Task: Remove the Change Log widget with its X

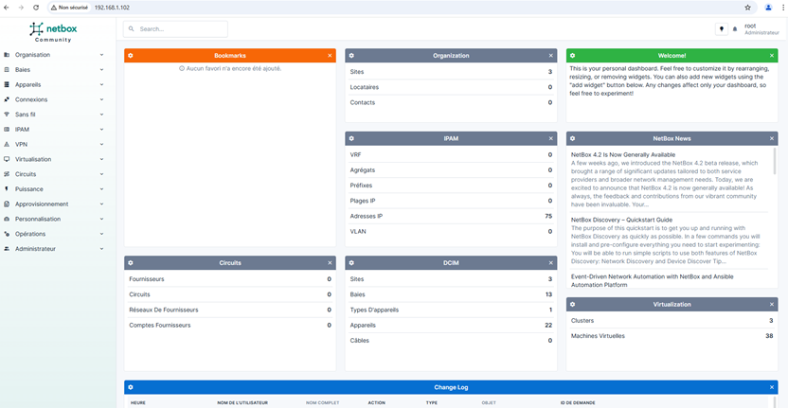Action: [772, 387]
